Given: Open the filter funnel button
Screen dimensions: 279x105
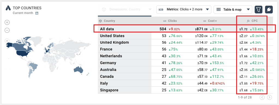Looking at the screenshot, I should (259, 10).
